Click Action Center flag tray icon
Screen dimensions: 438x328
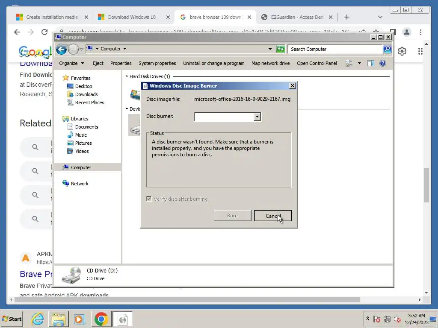point(376,319)
